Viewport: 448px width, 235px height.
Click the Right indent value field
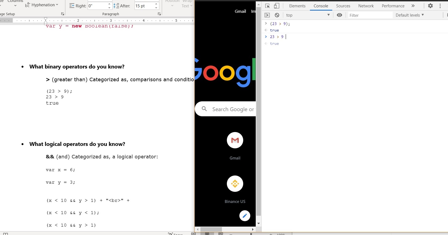point(97,6)
